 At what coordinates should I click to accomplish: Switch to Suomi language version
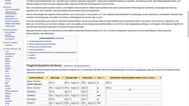[x=7, y=76]
